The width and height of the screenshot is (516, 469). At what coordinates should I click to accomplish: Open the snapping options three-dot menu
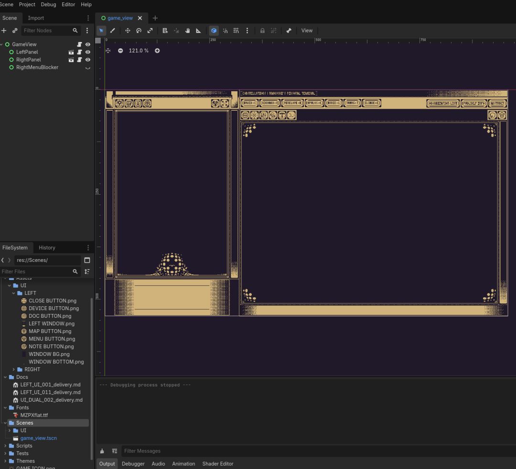[247, 31]
